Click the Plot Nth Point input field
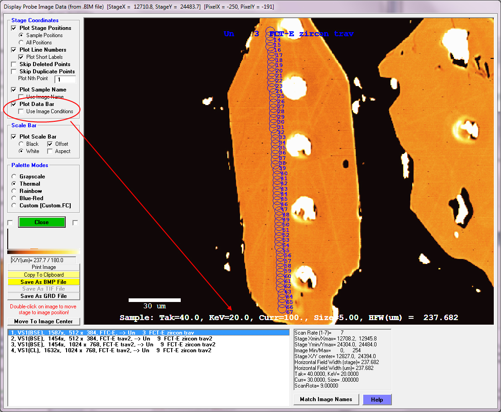Image resolution: width=501 pixels, height=412 pixels. (x=65, y=79)
